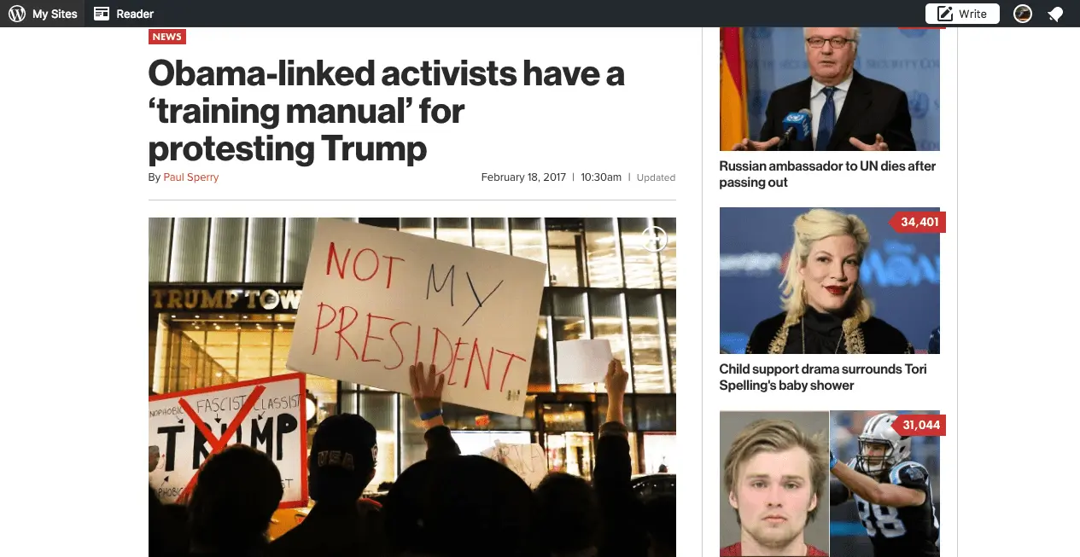This screenshot has width=1080, height=557.
Task: Open the mugshot and football player thumbnail
Action: tap(830, 484)
